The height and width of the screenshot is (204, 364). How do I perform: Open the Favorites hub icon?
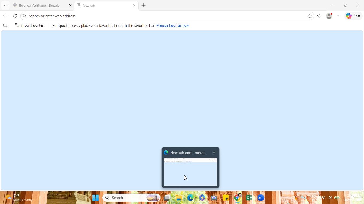coord(319,16)
